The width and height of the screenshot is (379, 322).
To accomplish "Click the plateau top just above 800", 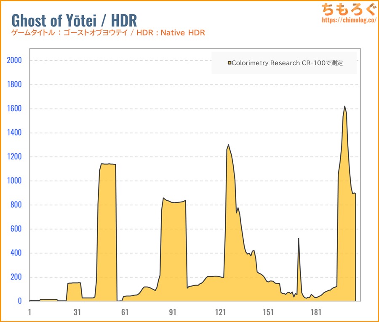I will (173, 202).
